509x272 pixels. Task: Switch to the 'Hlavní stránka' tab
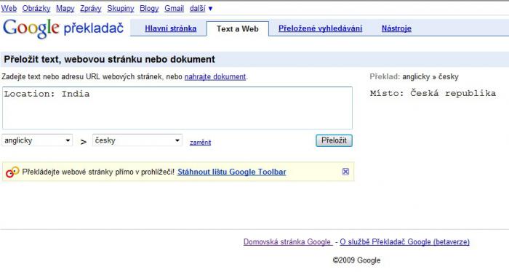click(x=170, y=28)
